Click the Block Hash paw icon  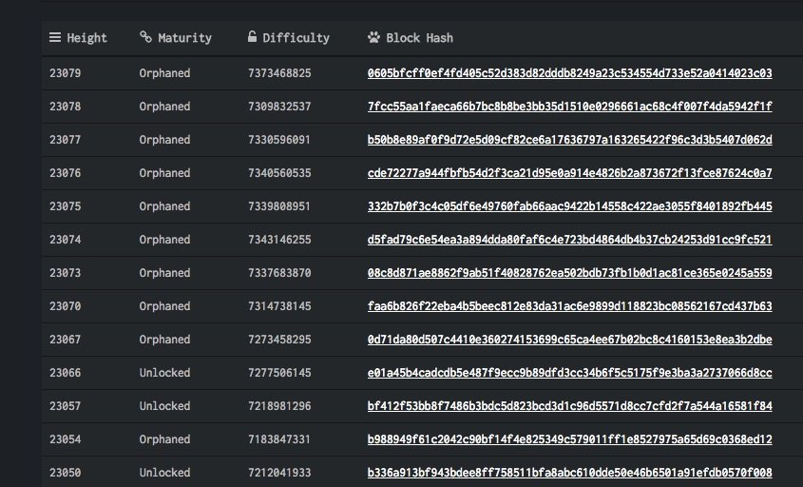(x=373, y=38)
